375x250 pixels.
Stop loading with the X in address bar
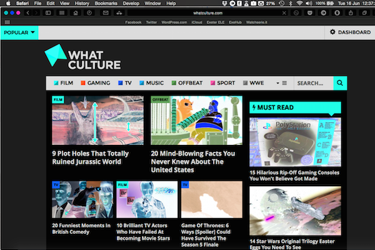coord(284,13)
